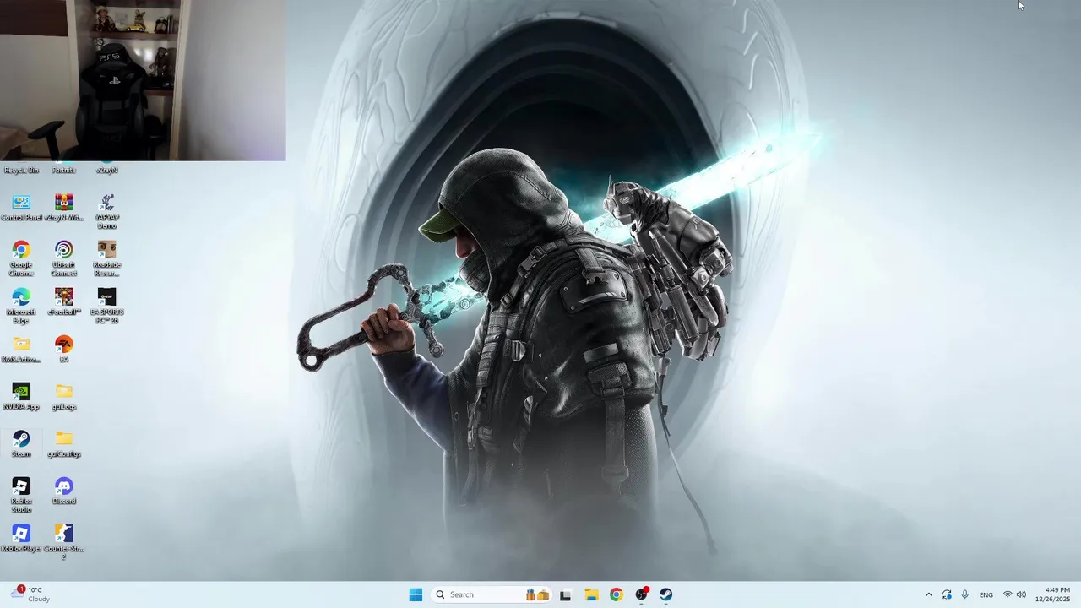Open the Roadside Resear... game shortcut
Viewport: 1081px width, 608px height.
click(x=106, y=259)
